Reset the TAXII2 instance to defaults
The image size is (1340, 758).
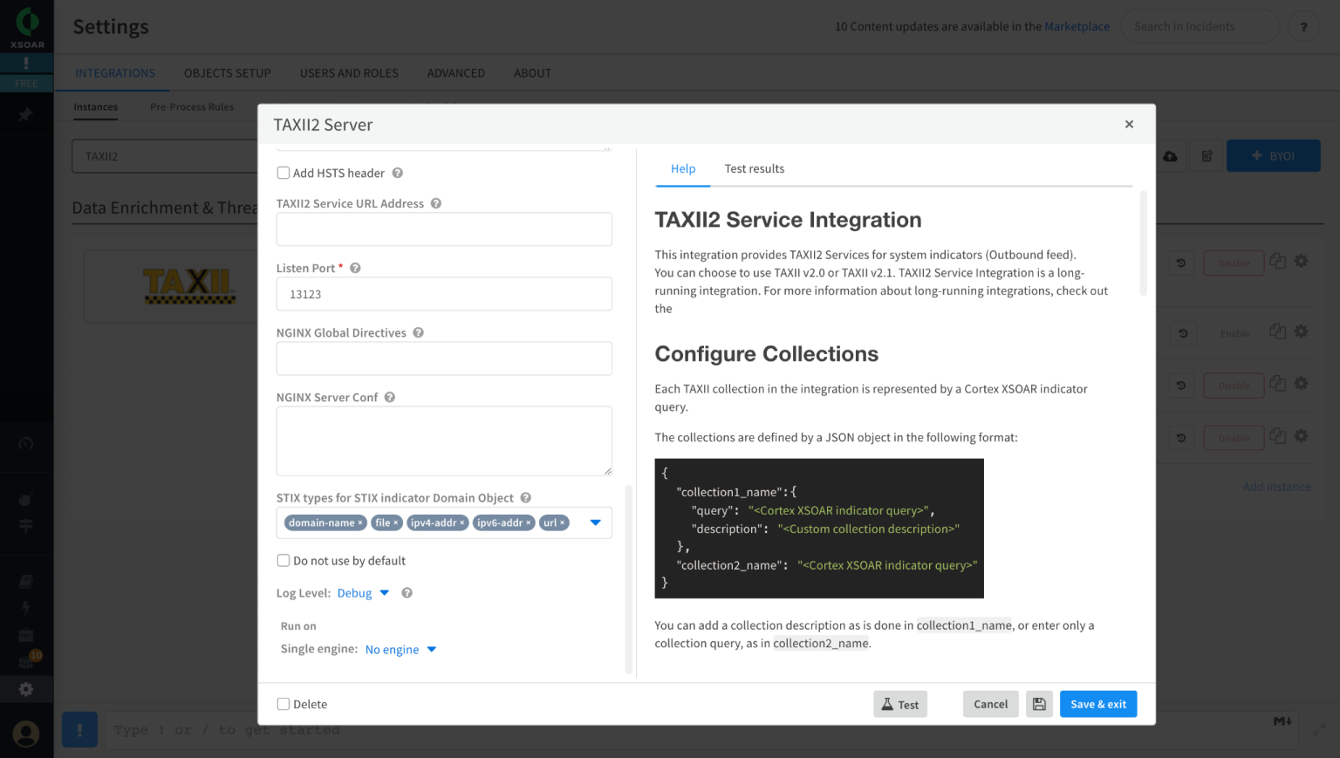(1181, 261)
